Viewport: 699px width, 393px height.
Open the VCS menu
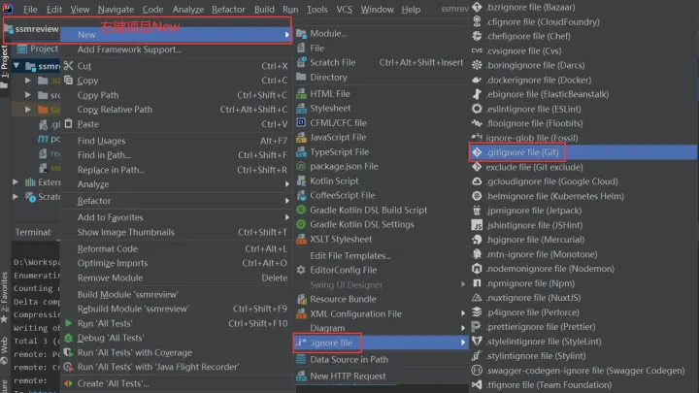tap(344, 9)
